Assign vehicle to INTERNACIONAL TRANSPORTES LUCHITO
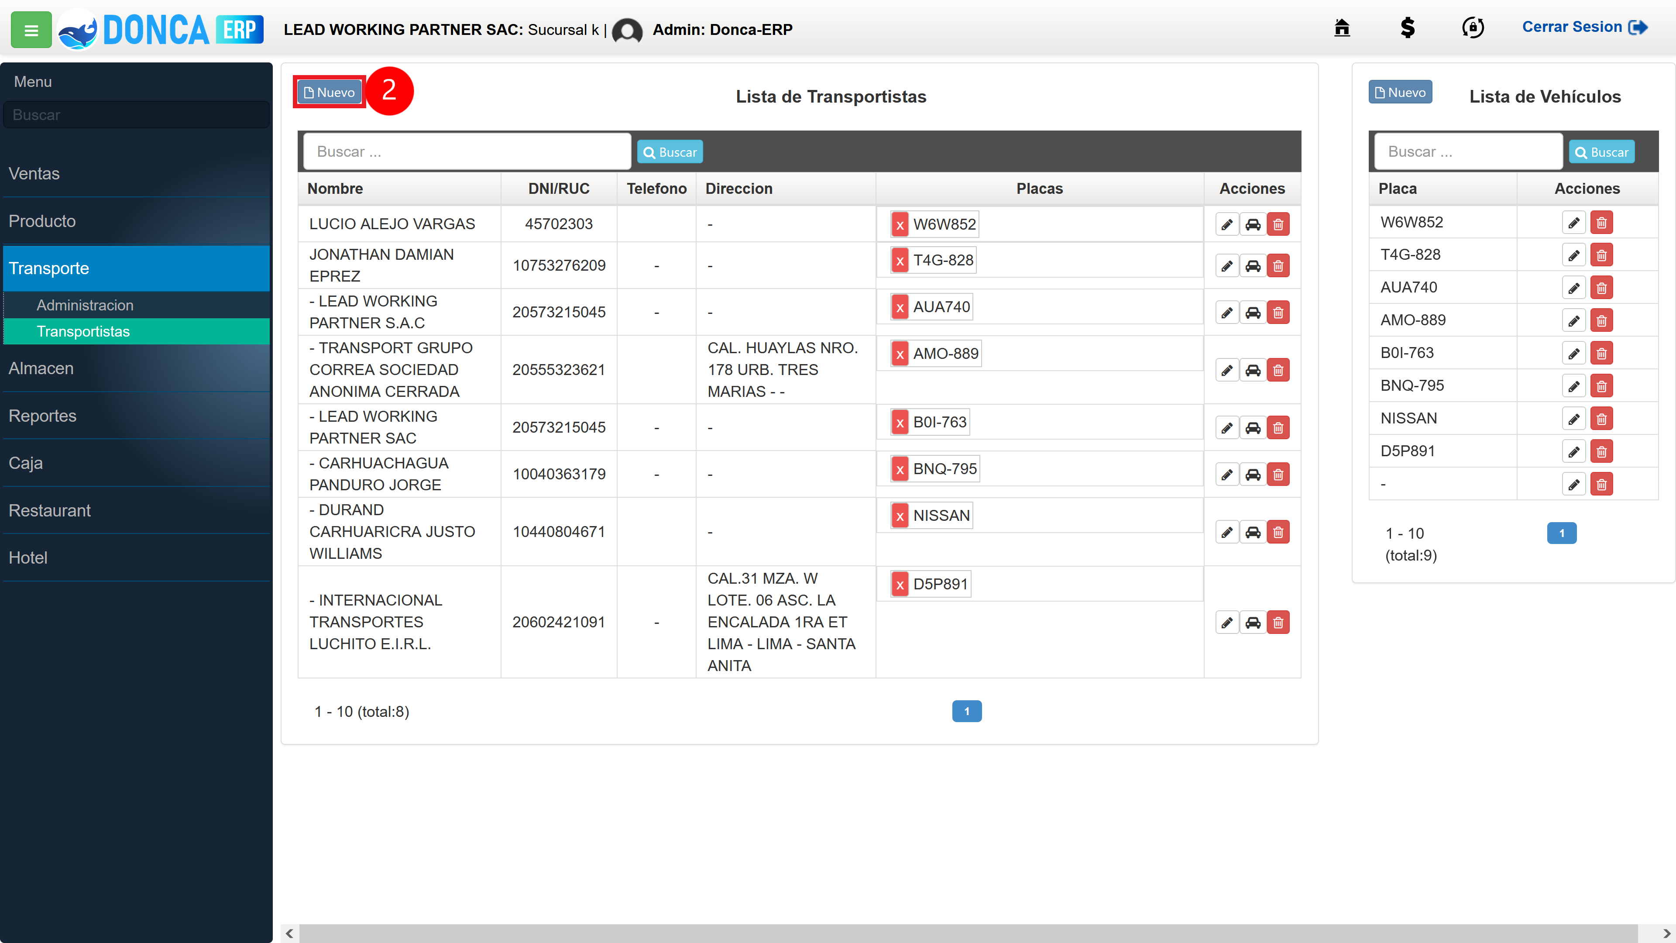 [x=1253, y=623]
